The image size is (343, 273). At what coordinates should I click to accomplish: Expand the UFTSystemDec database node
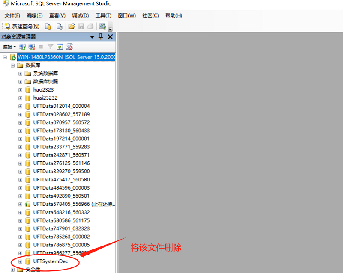[20, 261]
